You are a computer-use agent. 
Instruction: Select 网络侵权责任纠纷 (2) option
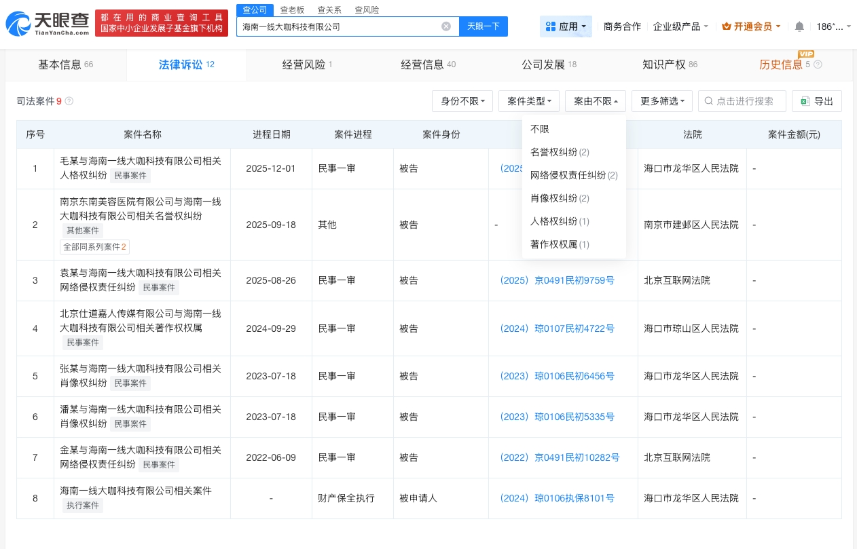click(574, 175)
